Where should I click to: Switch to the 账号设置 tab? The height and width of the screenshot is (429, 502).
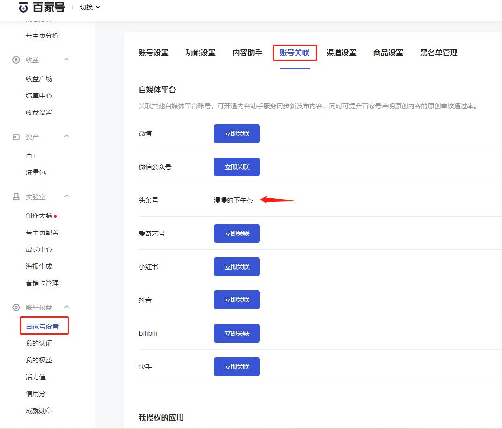point(154,53)
